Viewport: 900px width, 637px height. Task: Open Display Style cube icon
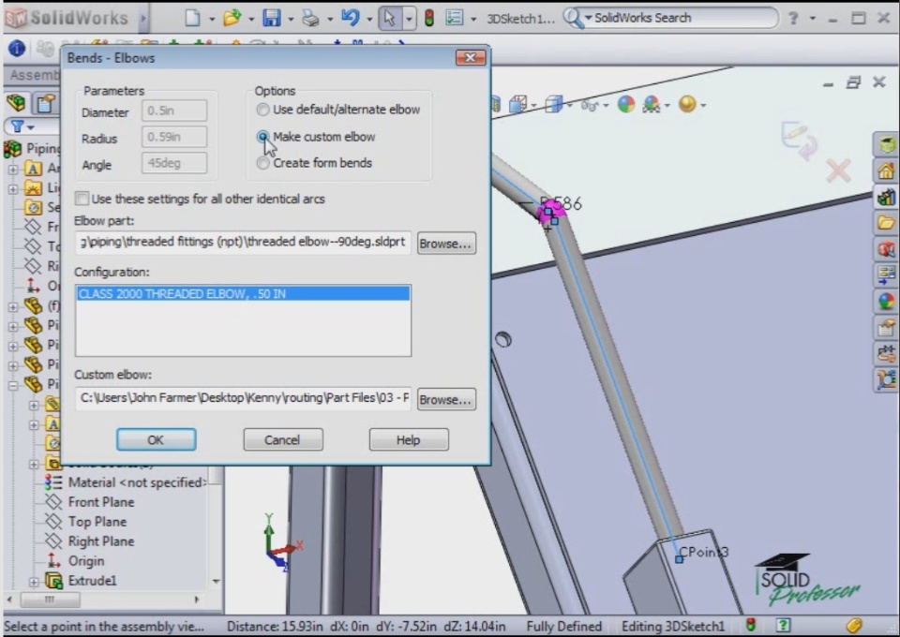(554, 104)
